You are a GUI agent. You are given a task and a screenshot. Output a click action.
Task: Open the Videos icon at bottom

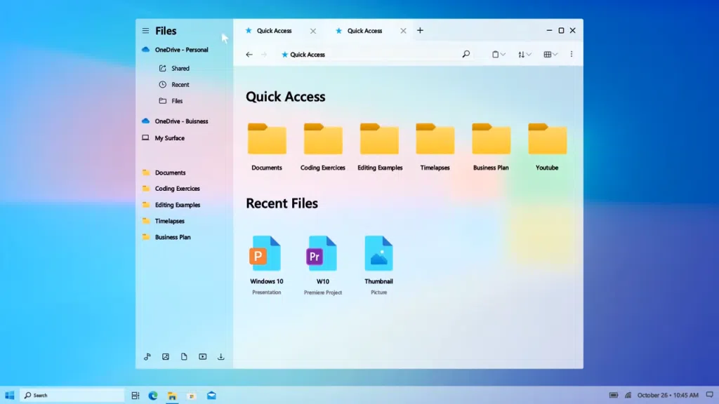202,356
